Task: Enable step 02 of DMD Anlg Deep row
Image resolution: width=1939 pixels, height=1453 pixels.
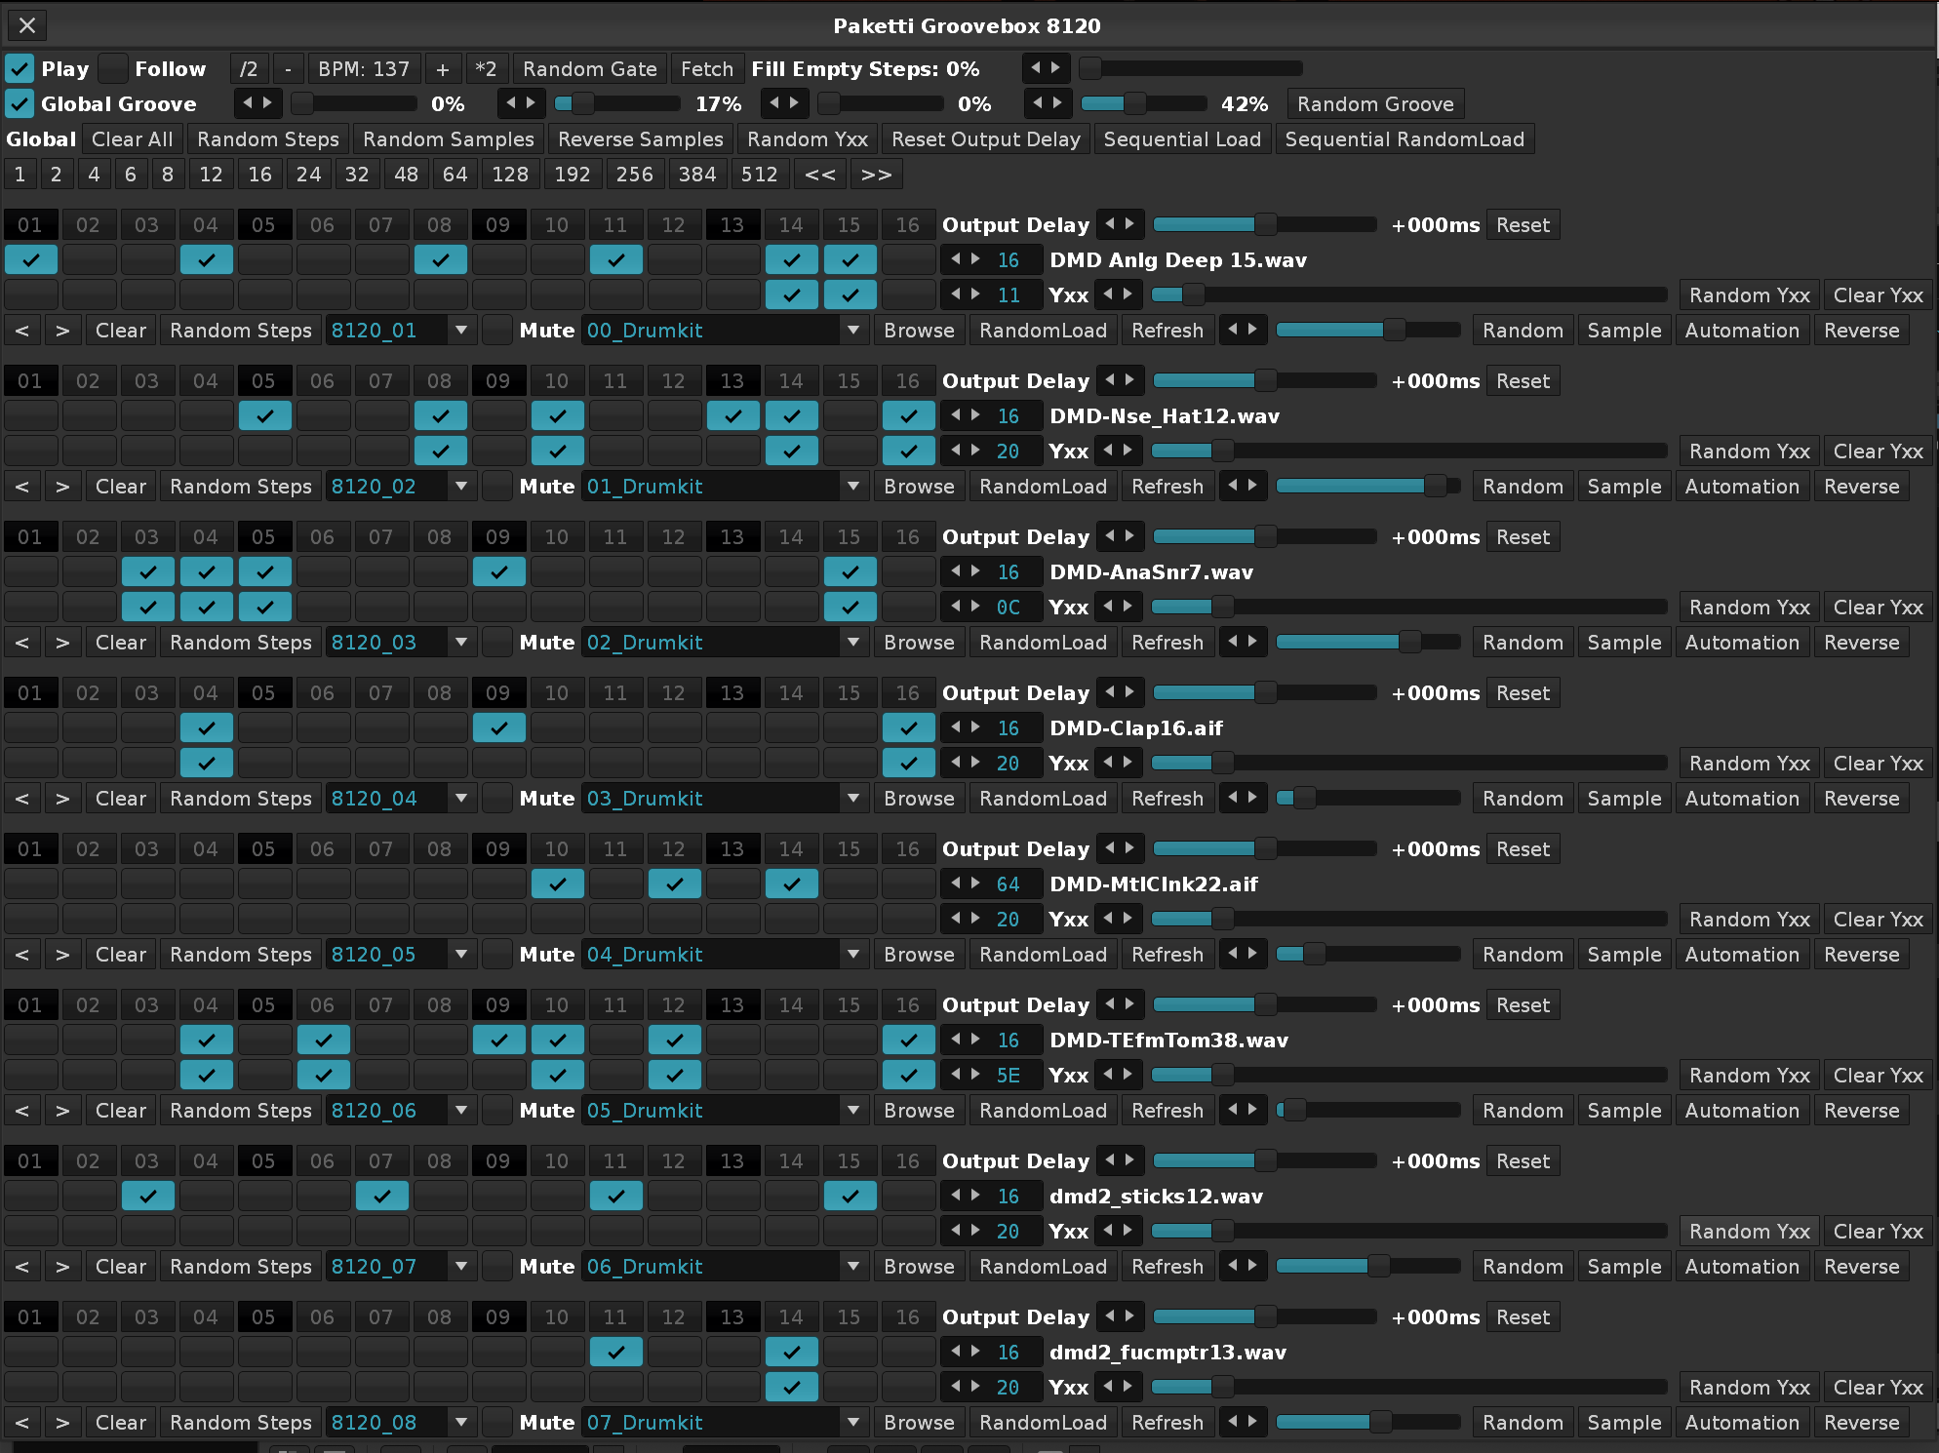Action: pos(89,260)
